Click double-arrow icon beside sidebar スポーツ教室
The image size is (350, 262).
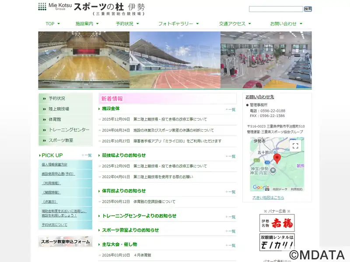click(45, 141)
